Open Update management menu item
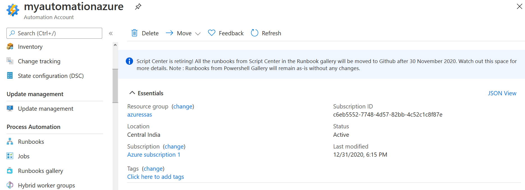 [x=45, y=109]
